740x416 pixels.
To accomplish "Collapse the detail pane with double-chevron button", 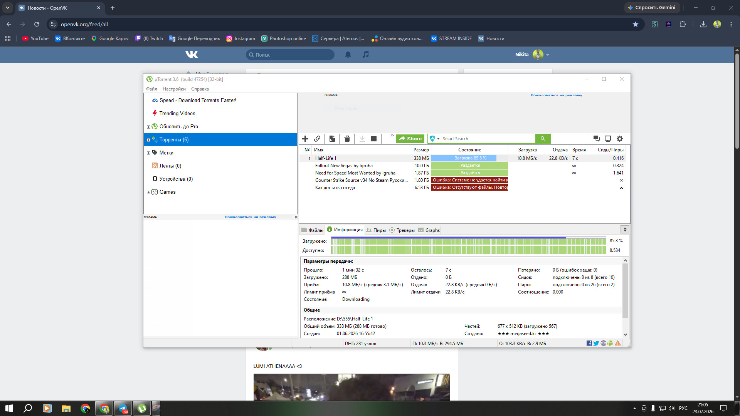I will 625,230.
